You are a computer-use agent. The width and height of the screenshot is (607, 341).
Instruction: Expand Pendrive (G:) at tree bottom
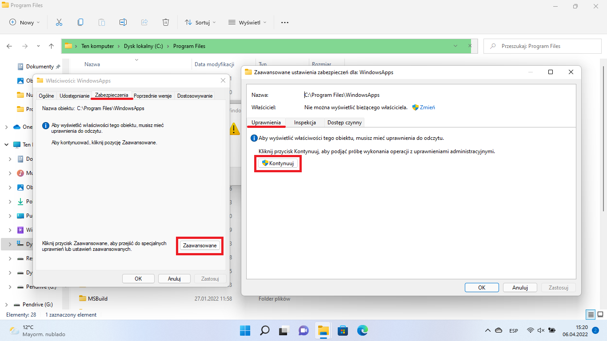click(7, 305)
